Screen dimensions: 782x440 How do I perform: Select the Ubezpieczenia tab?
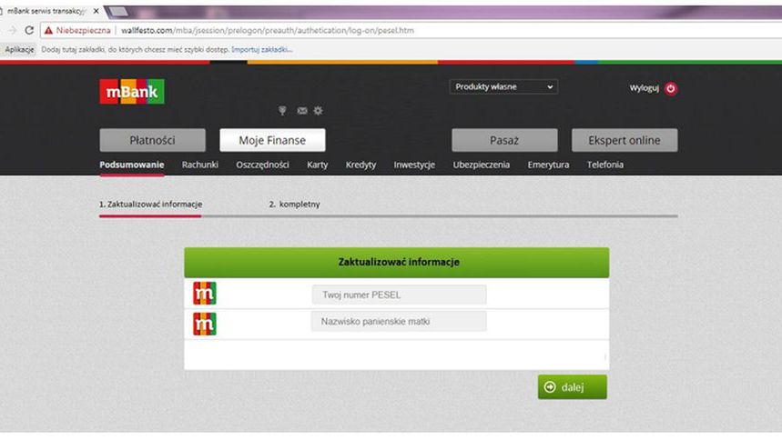(482, 165)
